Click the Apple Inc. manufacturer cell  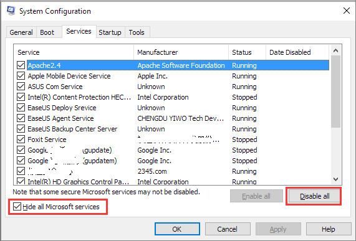[153, 76]
